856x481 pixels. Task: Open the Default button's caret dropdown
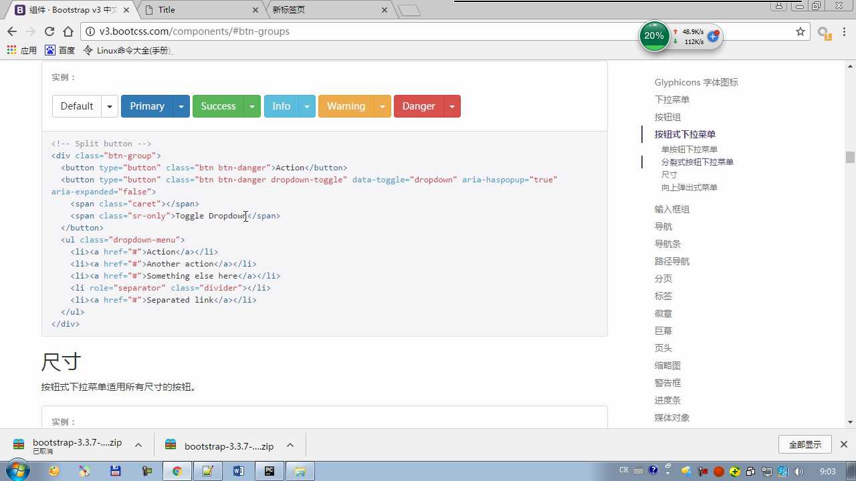pos(110,106)
